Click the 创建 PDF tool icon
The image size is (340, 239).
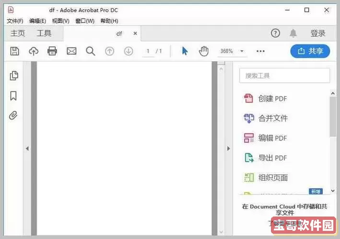point(248,98)
